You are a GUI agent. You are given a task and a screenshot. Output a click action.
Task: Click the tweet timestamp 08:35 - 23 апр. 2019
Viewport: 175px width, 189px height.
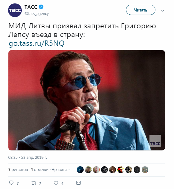pos(28,158)
